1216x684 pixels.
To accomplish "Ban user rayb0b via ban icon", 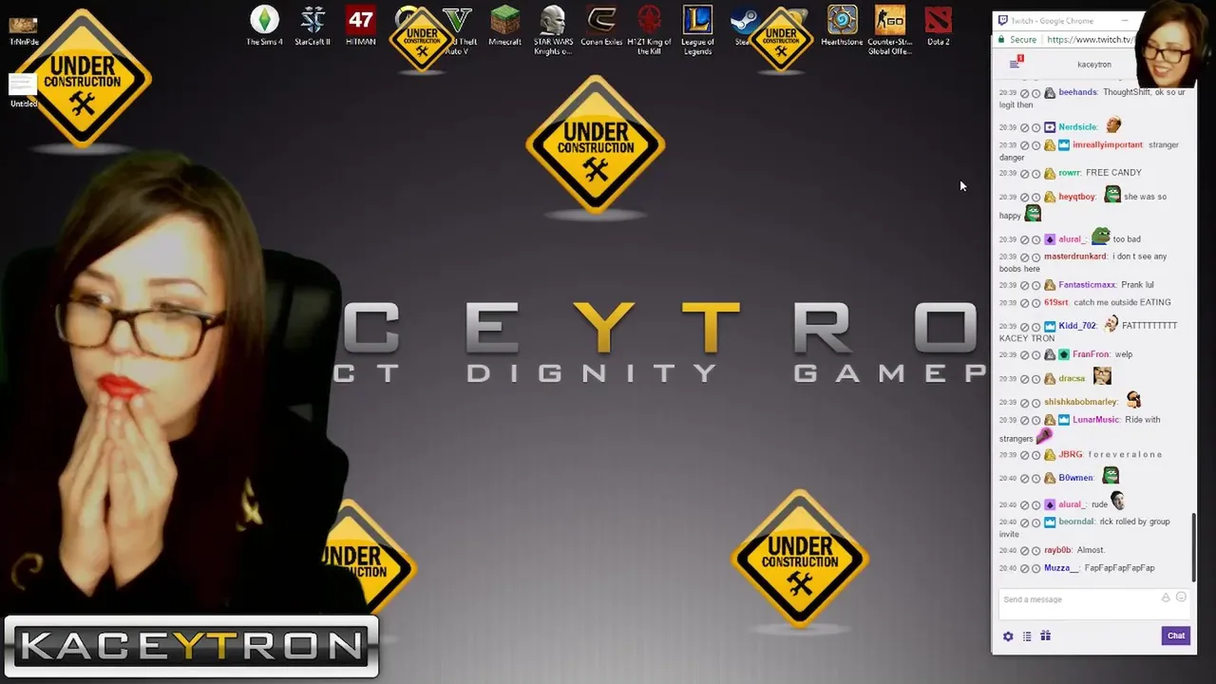I will (x=1025, y=551).
